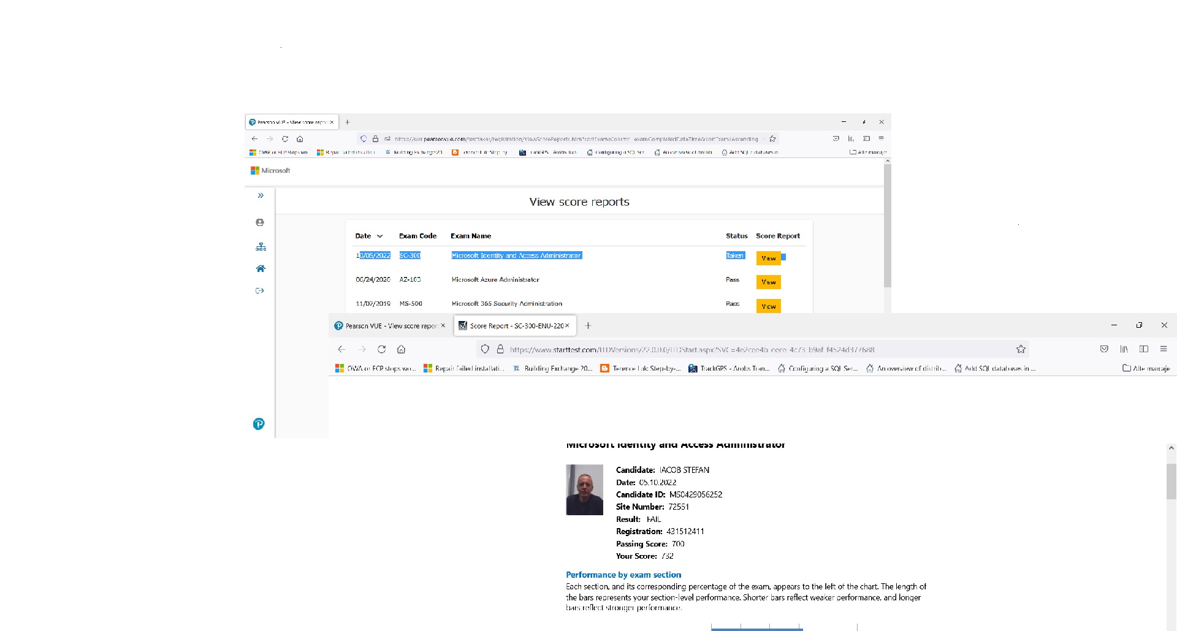This screenshot has height=631, width=1177.
Task: Open Firefox home in front browser window
Action: pos(401,349)
